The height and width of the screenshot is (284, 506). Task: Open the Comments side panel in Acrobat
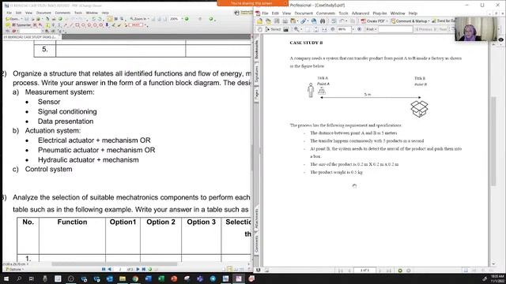coord(256,245)
